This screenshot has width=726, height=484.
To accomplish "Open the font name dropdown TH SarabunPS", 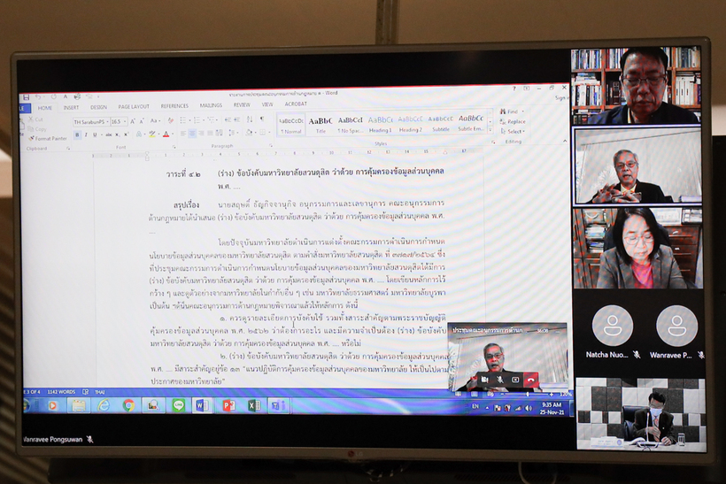I will (107, 121).
